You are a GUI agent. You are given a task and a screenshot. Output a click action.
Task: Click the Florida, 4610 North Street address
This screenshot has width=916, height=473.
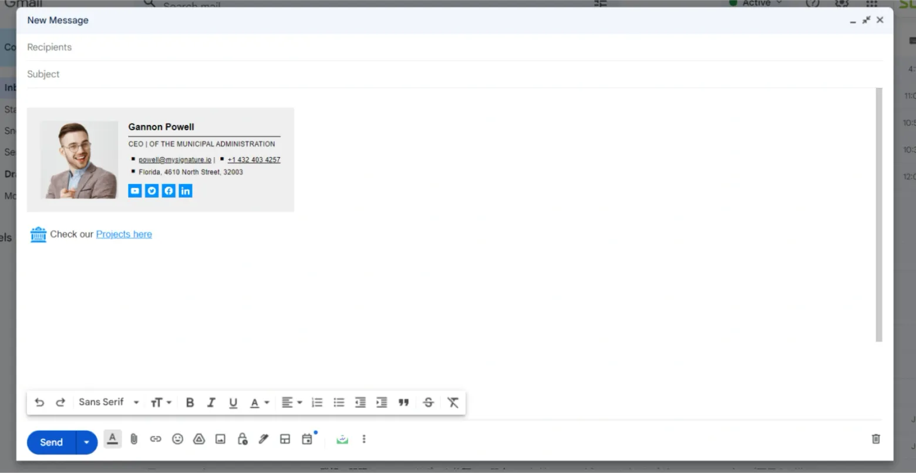(190, 172)
